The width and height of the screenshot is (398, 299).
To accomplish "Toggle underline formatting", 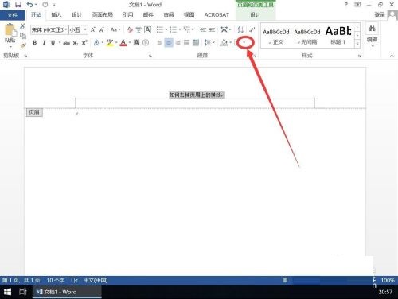I will coord(53,43).
